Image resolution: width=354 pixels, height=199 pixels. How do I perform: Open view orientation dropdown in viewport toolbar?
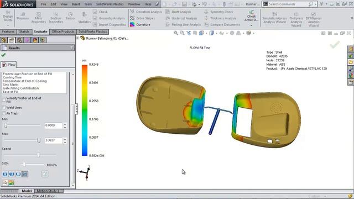[x=206, y=33]
